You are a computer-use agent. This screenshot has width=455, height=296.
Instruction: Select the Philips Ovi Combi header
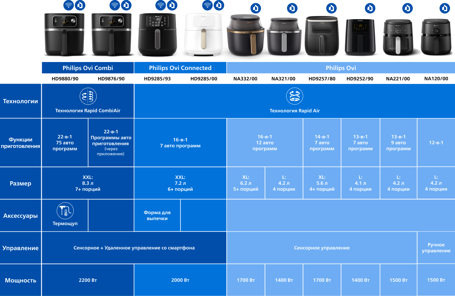pos(88,68)
